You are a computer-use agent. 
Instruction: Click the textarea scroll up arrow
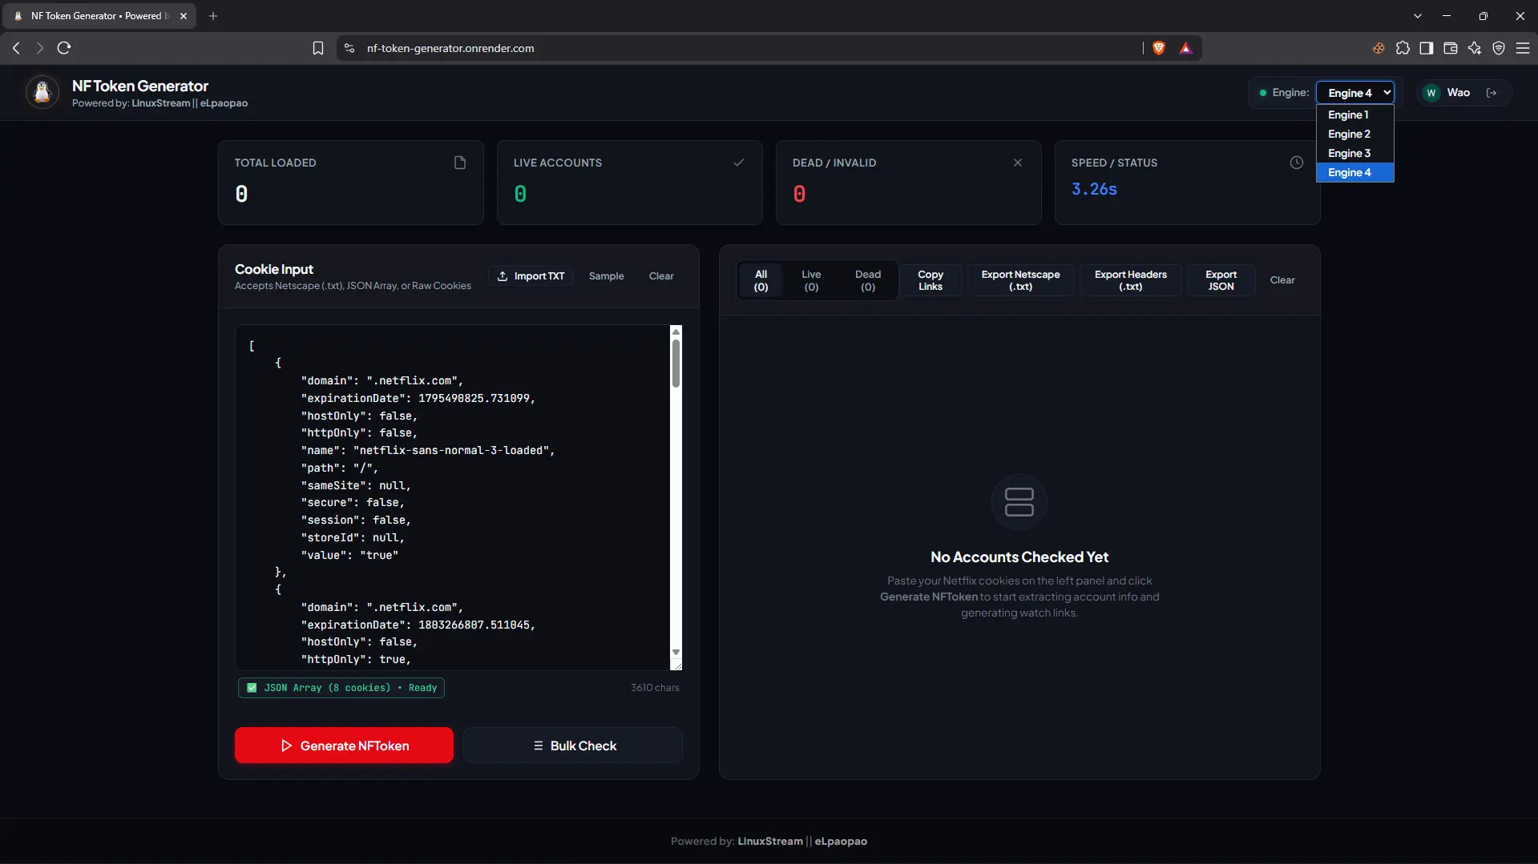click(676, 332)
